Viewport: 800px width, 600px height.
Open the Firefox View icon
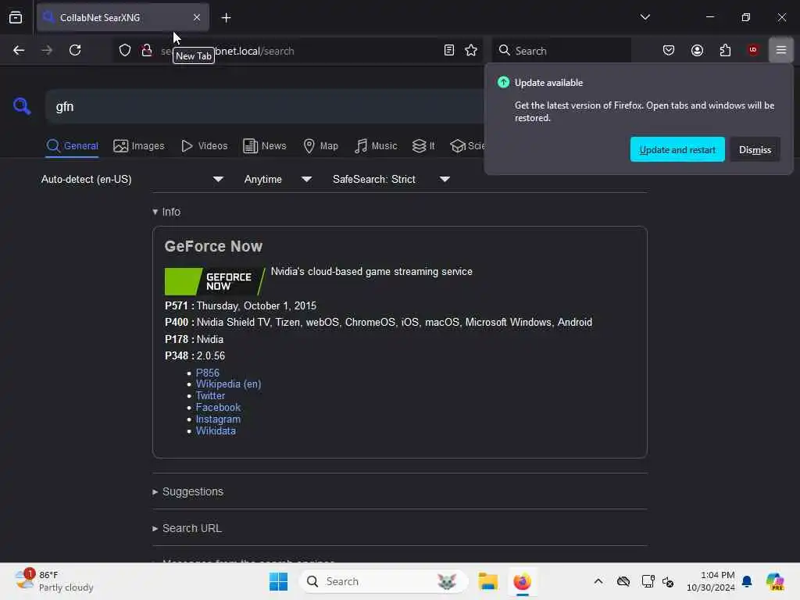click(16, 17)
